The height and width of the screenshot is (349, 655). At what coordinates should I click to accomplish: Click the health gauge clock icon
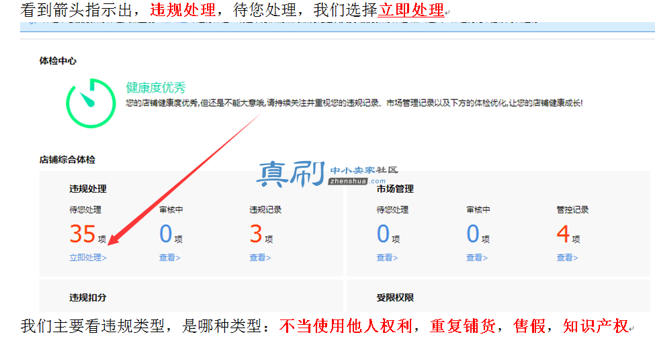coord(91,103)
